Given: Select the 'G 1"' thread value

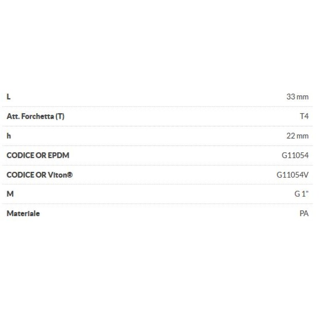Looking at the screenshot, I should tap(301, 194).
